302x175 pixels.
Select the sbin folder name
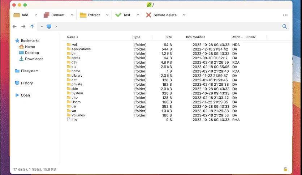75,89
